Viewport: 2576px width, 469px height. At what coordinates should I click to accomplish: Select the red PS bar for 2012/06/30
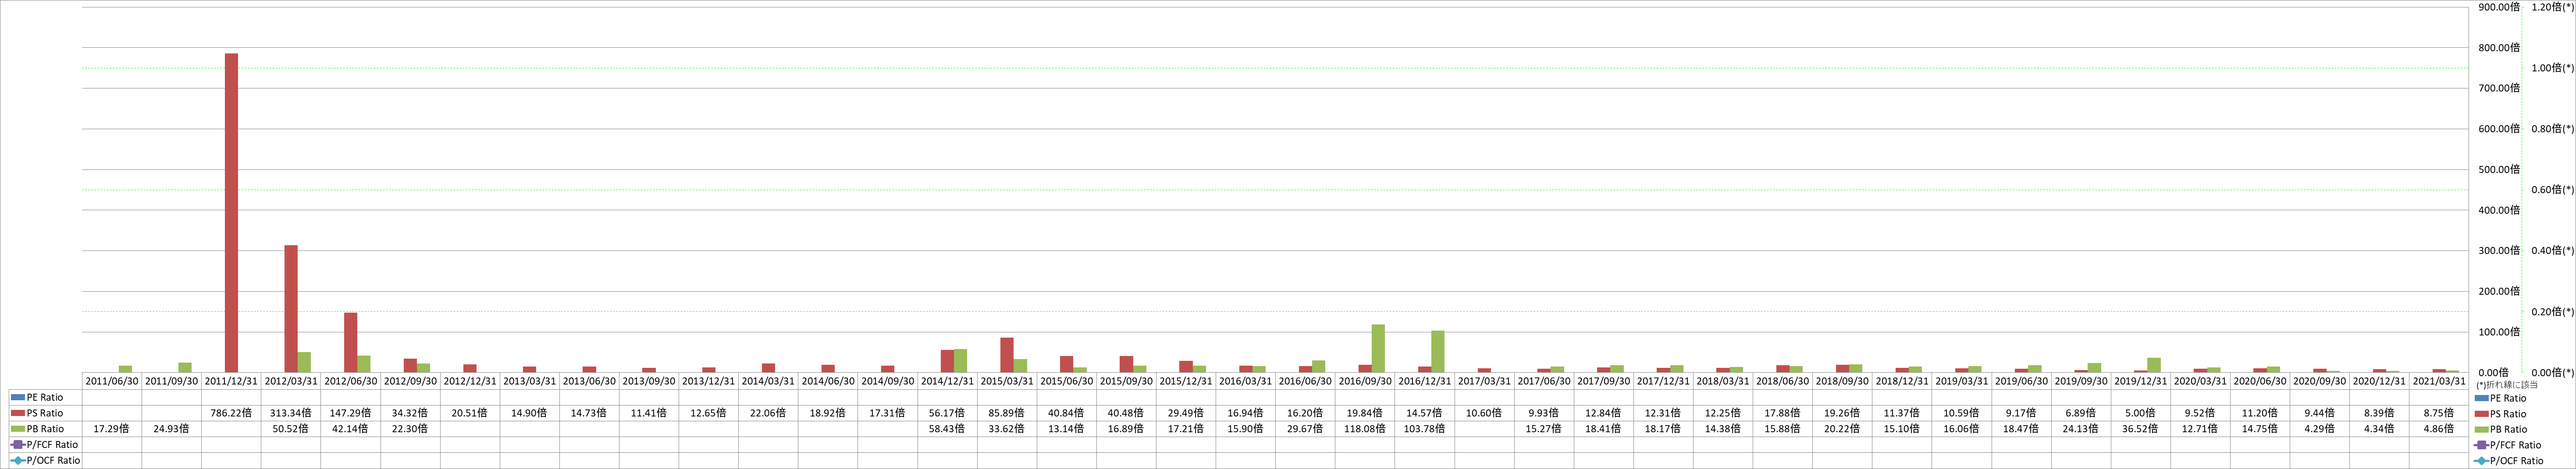tap(351, 342)
